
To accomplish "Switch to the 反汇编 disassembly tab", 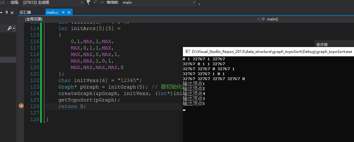I will pos(25,12).
